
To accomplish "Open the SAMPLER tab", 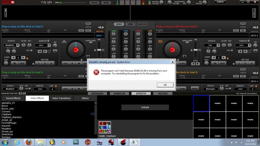I will tap(119, 93).
